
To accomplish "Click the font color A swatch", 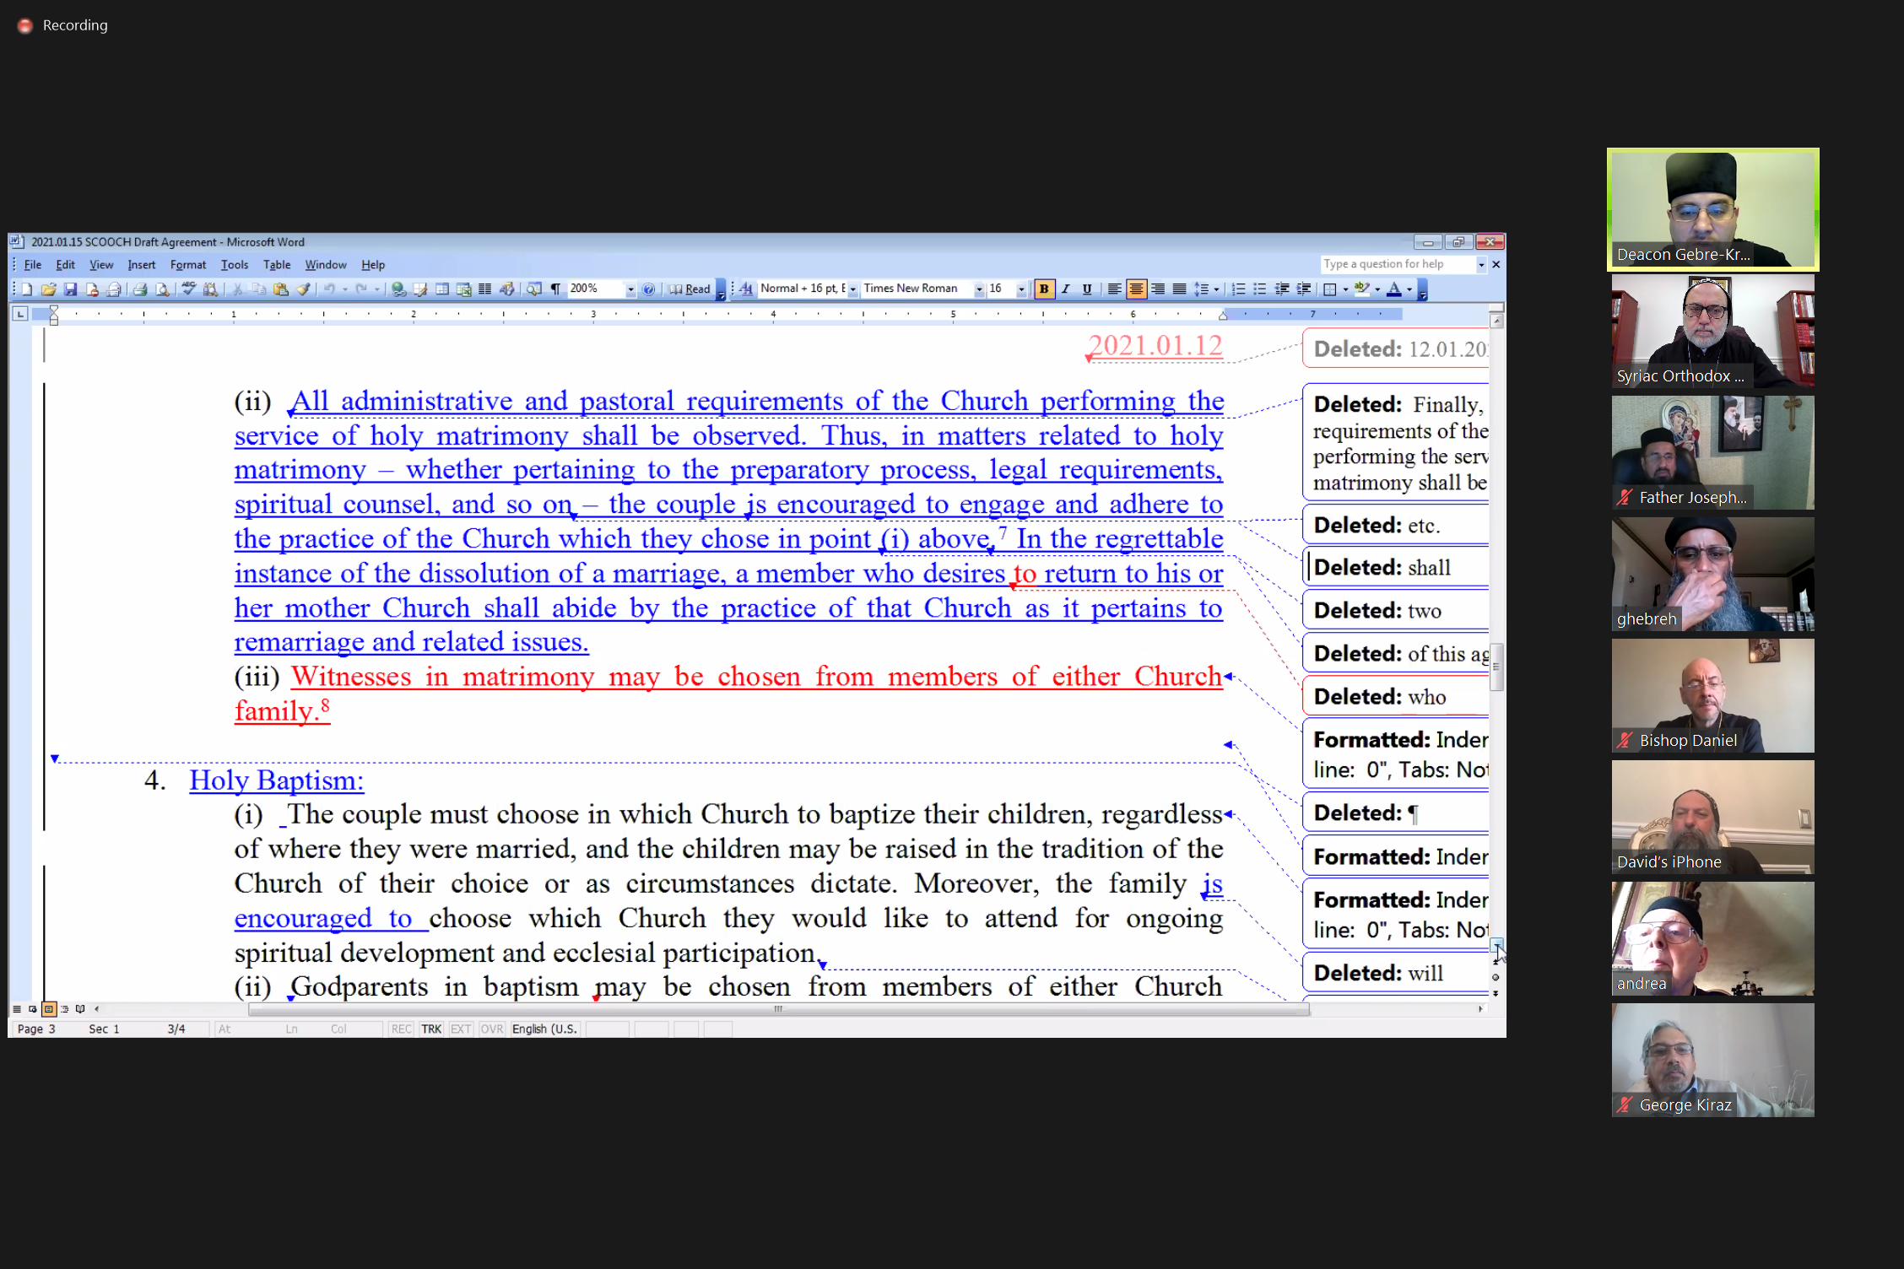I will pyautogui.click(x=1394, y=289).
